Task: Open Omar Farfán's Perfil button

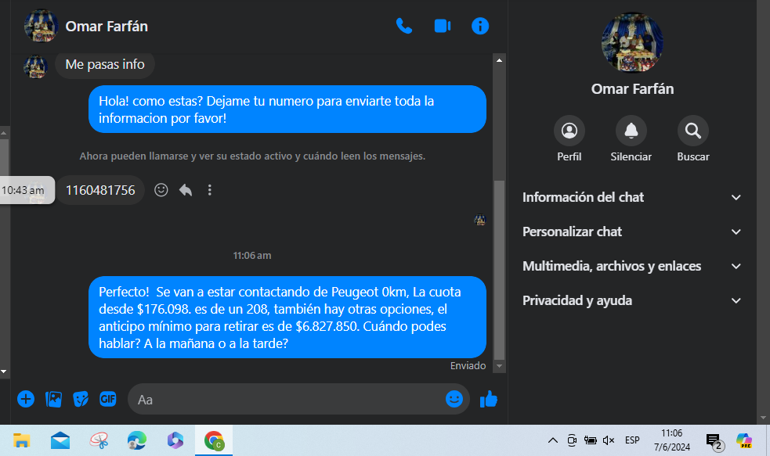Action: 569,131
